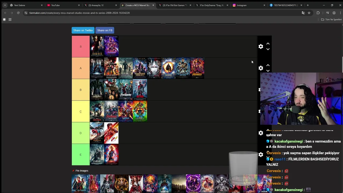Go back to the previous page
This screenshot has width=343, height=193.
point(5,13)
